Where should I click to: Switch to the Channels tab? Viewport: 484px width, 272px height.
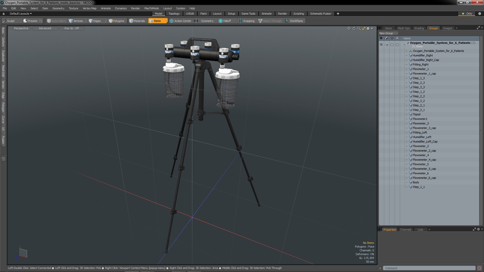[x=406, y=230]
